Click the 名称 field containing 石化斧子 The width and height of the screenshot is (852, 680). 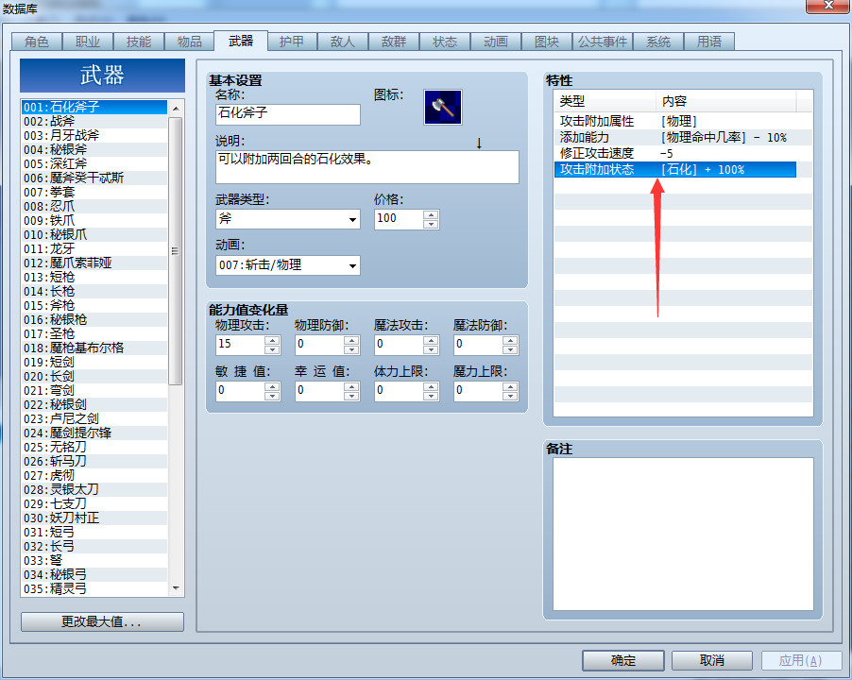click(287, 114)
